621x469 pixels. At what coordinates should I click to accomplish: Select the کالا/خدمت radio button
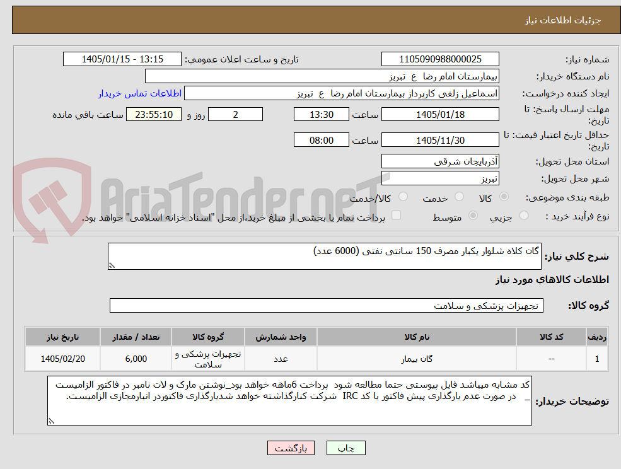[x=403, y=197]
